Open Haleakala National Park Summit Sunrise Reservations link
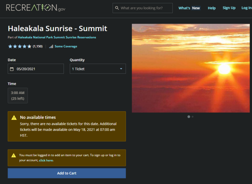Image resolution: width=252 pixels, height=184 pixels. coord(57,37)
